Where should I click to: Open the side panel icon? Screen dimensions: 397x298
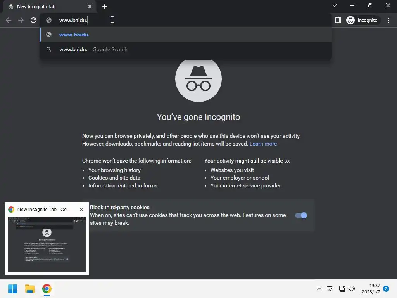tap(338, 20)
